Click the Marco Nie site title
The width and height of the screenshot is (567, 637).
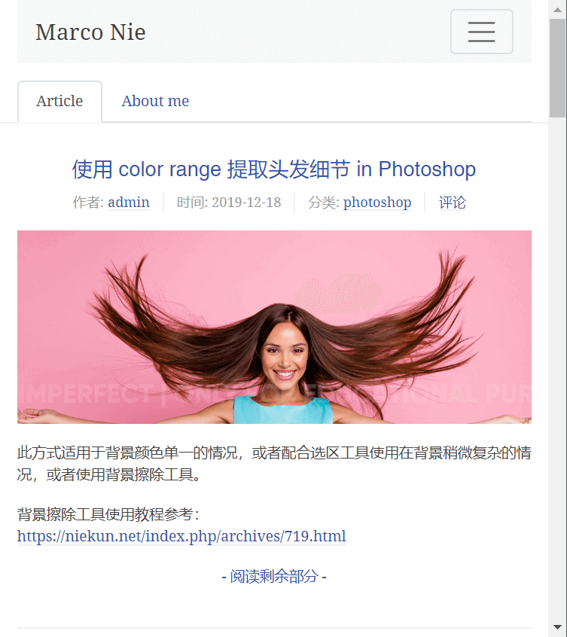coord(90,32)
